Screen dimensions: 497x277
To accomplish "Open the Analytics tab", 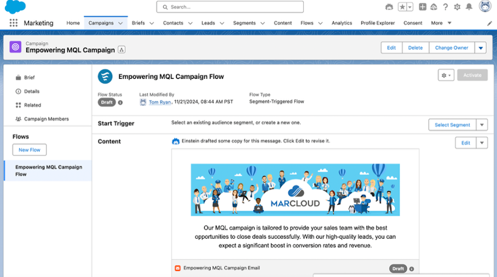I will click(x=342, y=23).
